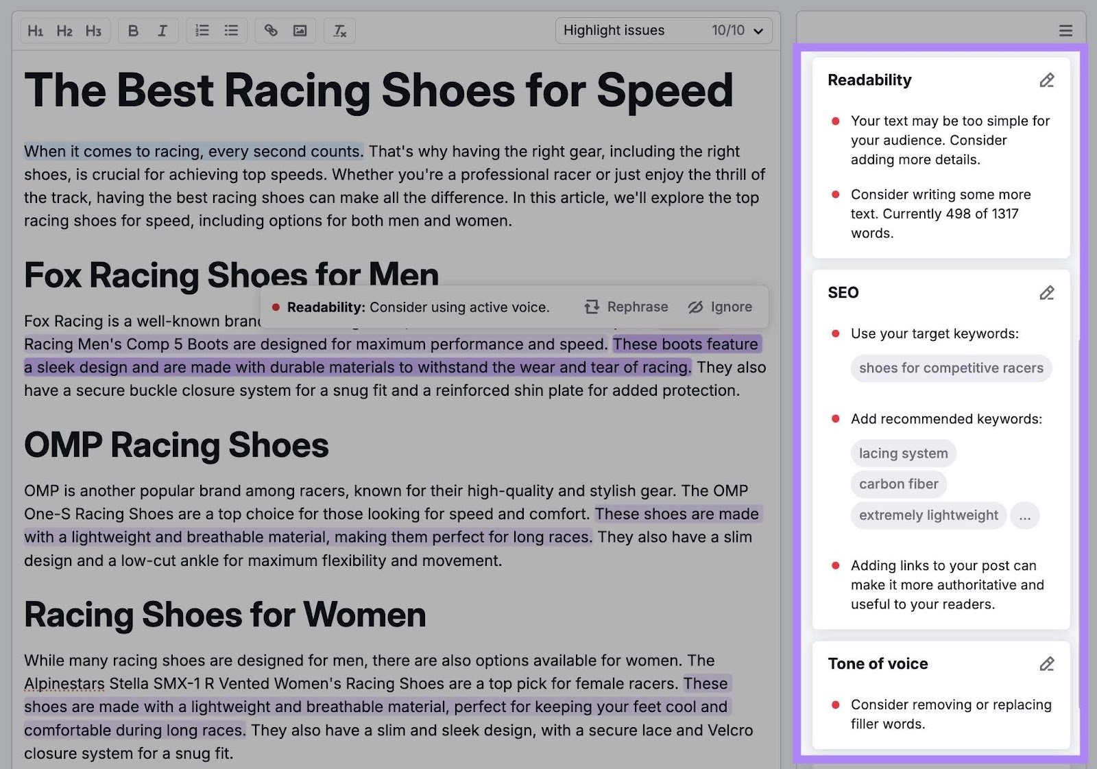
Task: Apply the H1 heading style
Action: click(x=36, y=30)
